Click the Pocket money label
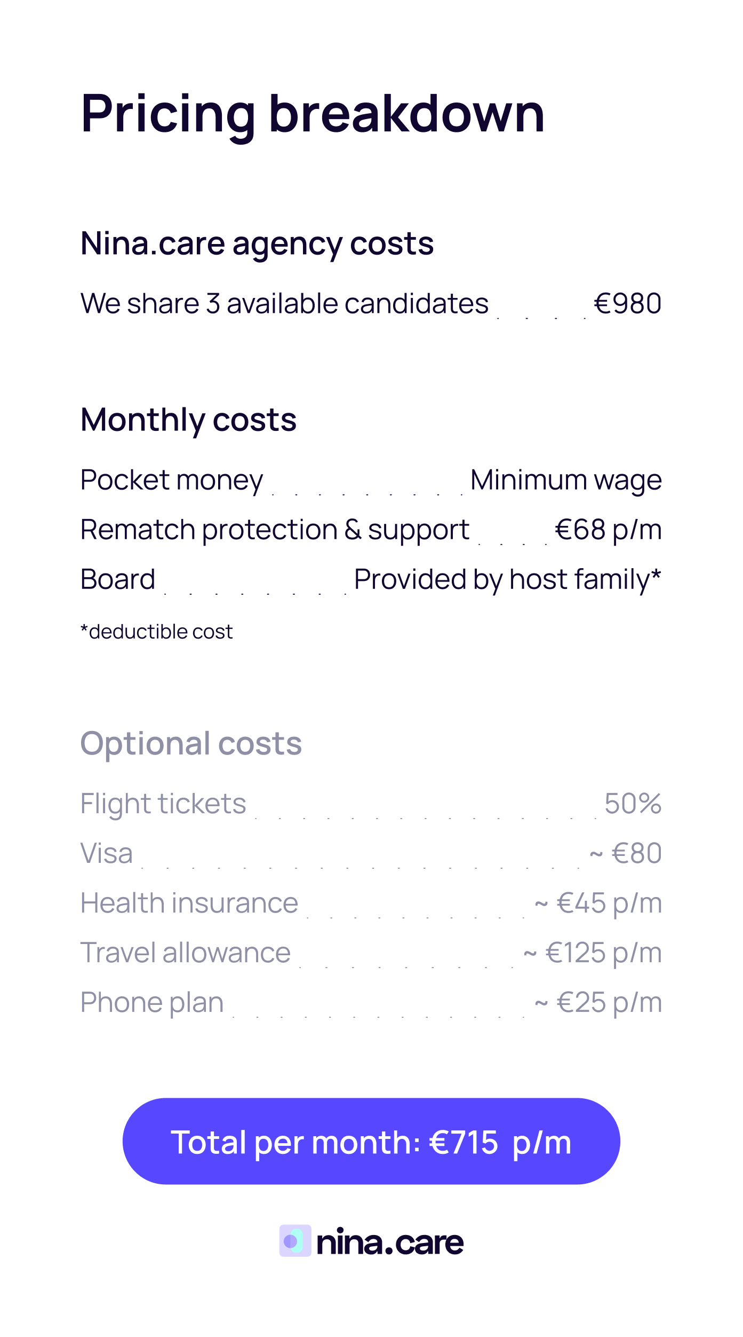This screenshot has width=743, height=1337. coord(172,479)
